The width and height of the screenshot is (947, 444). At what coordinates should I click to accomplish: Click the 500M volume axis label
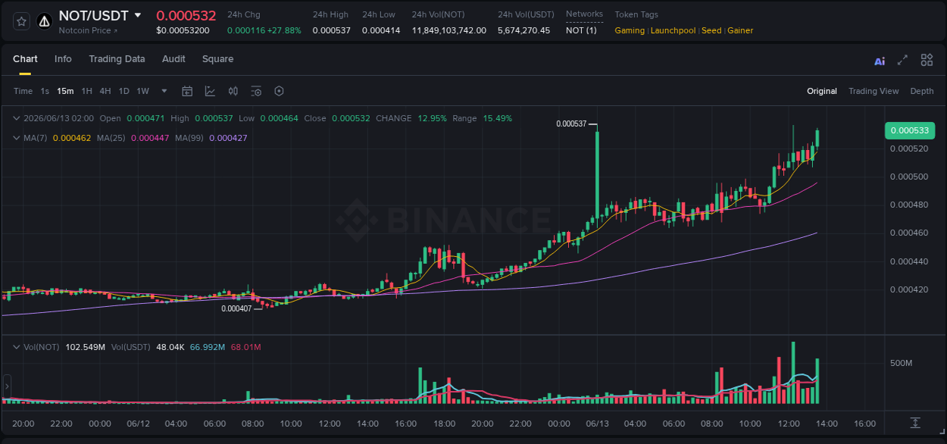(902, 364)
